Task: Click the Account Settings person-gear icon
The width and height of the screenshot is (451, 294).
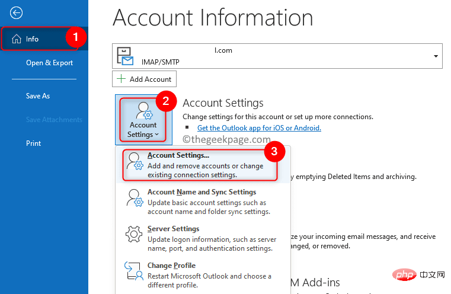Action: (143, 111)
